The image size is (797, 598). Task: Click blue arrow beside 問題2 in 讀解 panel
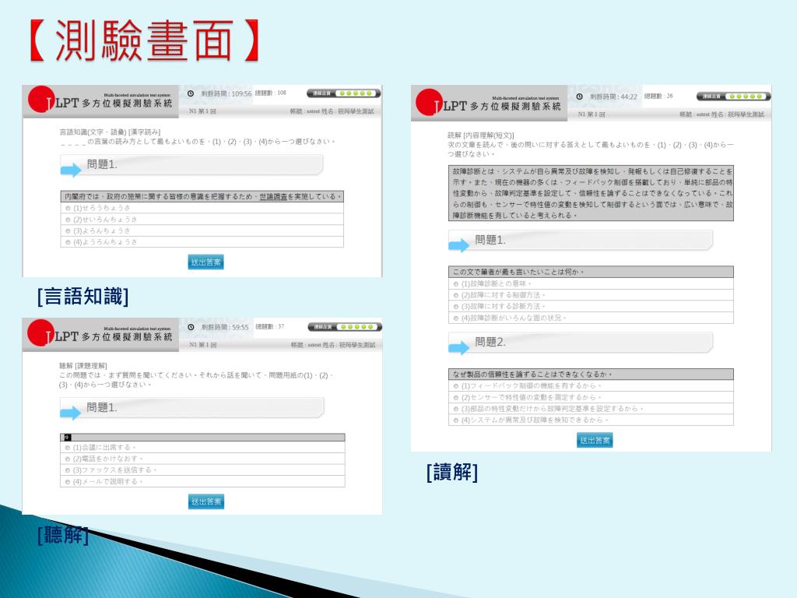pos(459,348)
